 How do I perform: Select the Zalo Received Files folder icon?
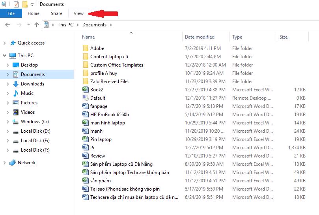point(86,82)
